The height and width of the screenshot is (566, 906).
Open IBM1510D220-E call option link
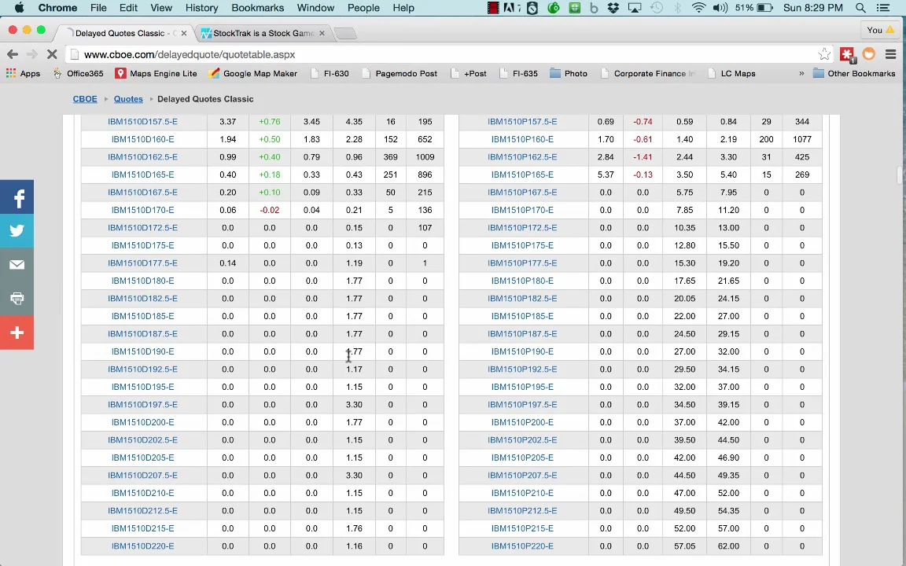coord(142,546)
